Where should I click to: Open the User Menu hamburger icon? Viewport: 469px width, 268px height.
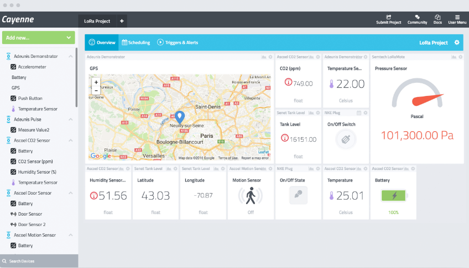coord(457,17)
